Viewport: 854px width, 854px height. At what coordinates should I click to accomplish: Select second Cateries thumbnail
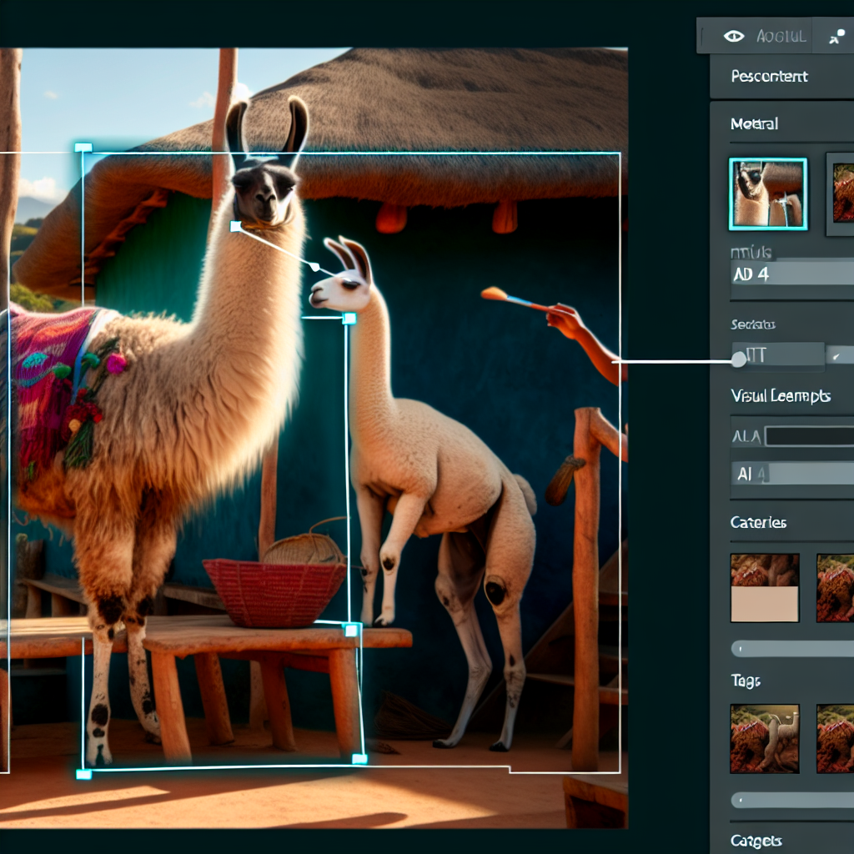(836, 588)
